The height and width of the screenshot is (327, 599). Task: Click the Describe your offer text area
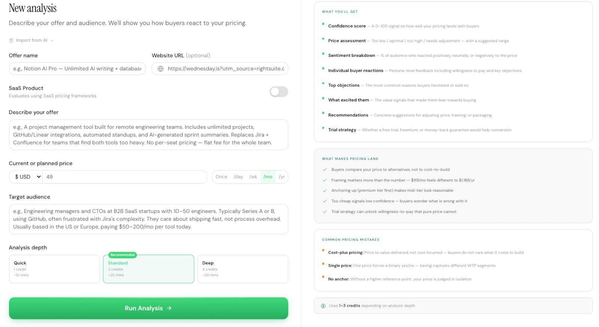coord(148,135)
